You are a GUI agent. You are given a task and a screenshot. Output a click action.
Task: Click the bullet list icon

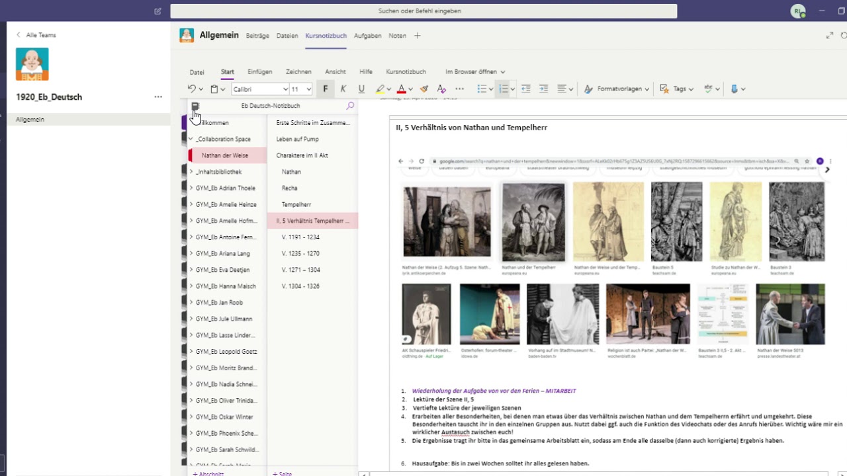tap(482, 89)
